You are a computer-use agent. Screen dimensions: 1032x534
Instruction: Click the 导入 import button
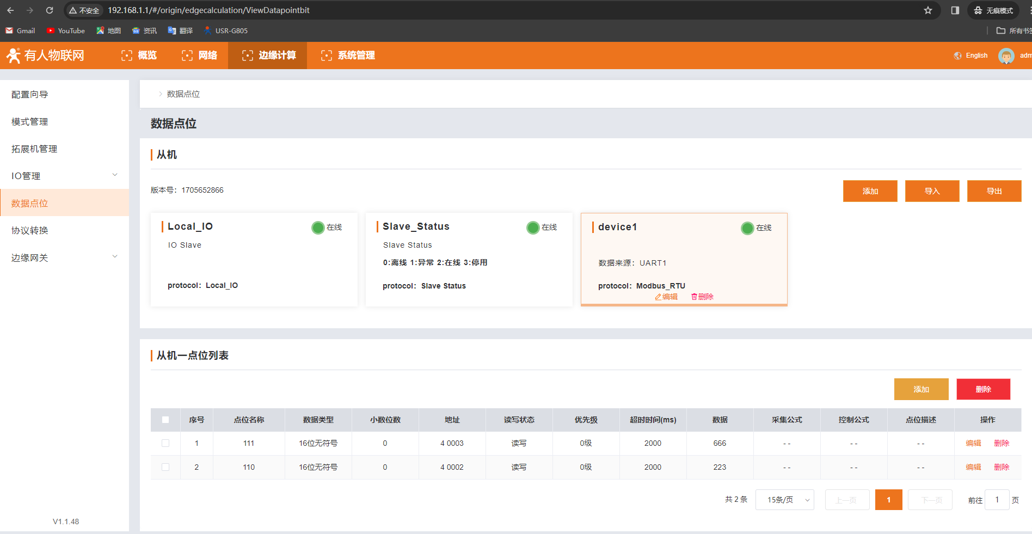[x=932, y=191]
